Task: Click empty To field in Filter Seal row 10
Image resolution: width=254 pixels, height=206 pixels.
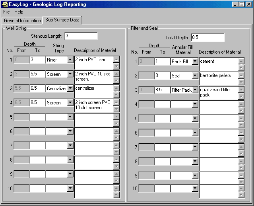Action: point(163,188)
